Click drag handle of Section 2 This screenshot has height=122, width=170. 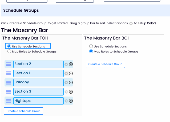tap(9, 64)
